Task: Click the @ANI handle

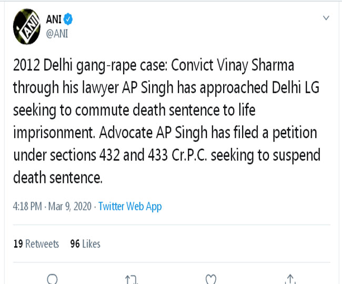Action: coord(57,33)
